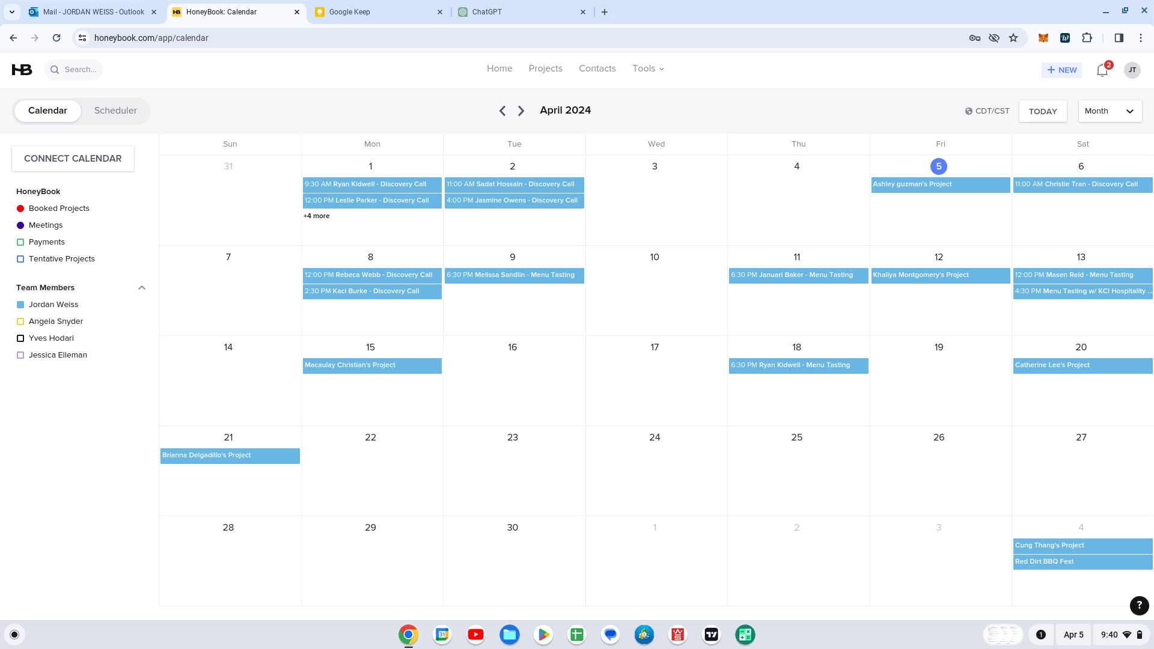Open the notifications bell
Screen dimensions: 1154x649
click(1102, 70)
